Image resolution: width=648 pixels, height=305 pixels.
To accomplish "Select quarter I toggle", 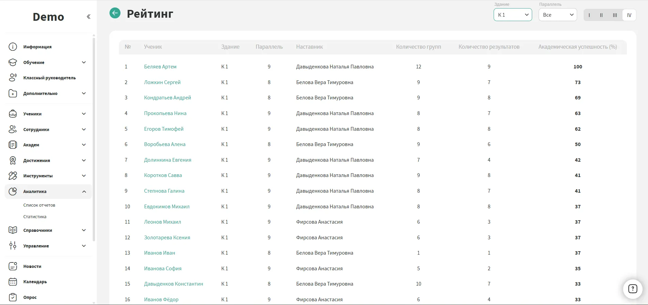I will coord(589,15).
